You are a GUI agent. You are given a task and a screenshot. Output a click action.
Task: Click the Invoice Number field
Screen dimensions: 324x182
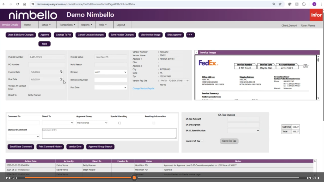pyautogui.click(x=47, y=57)
